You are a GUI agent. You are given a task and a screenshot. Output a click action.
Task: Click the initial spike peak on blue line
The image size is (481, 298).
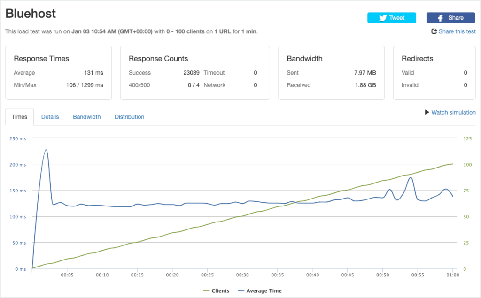click(x=46, y=150)
